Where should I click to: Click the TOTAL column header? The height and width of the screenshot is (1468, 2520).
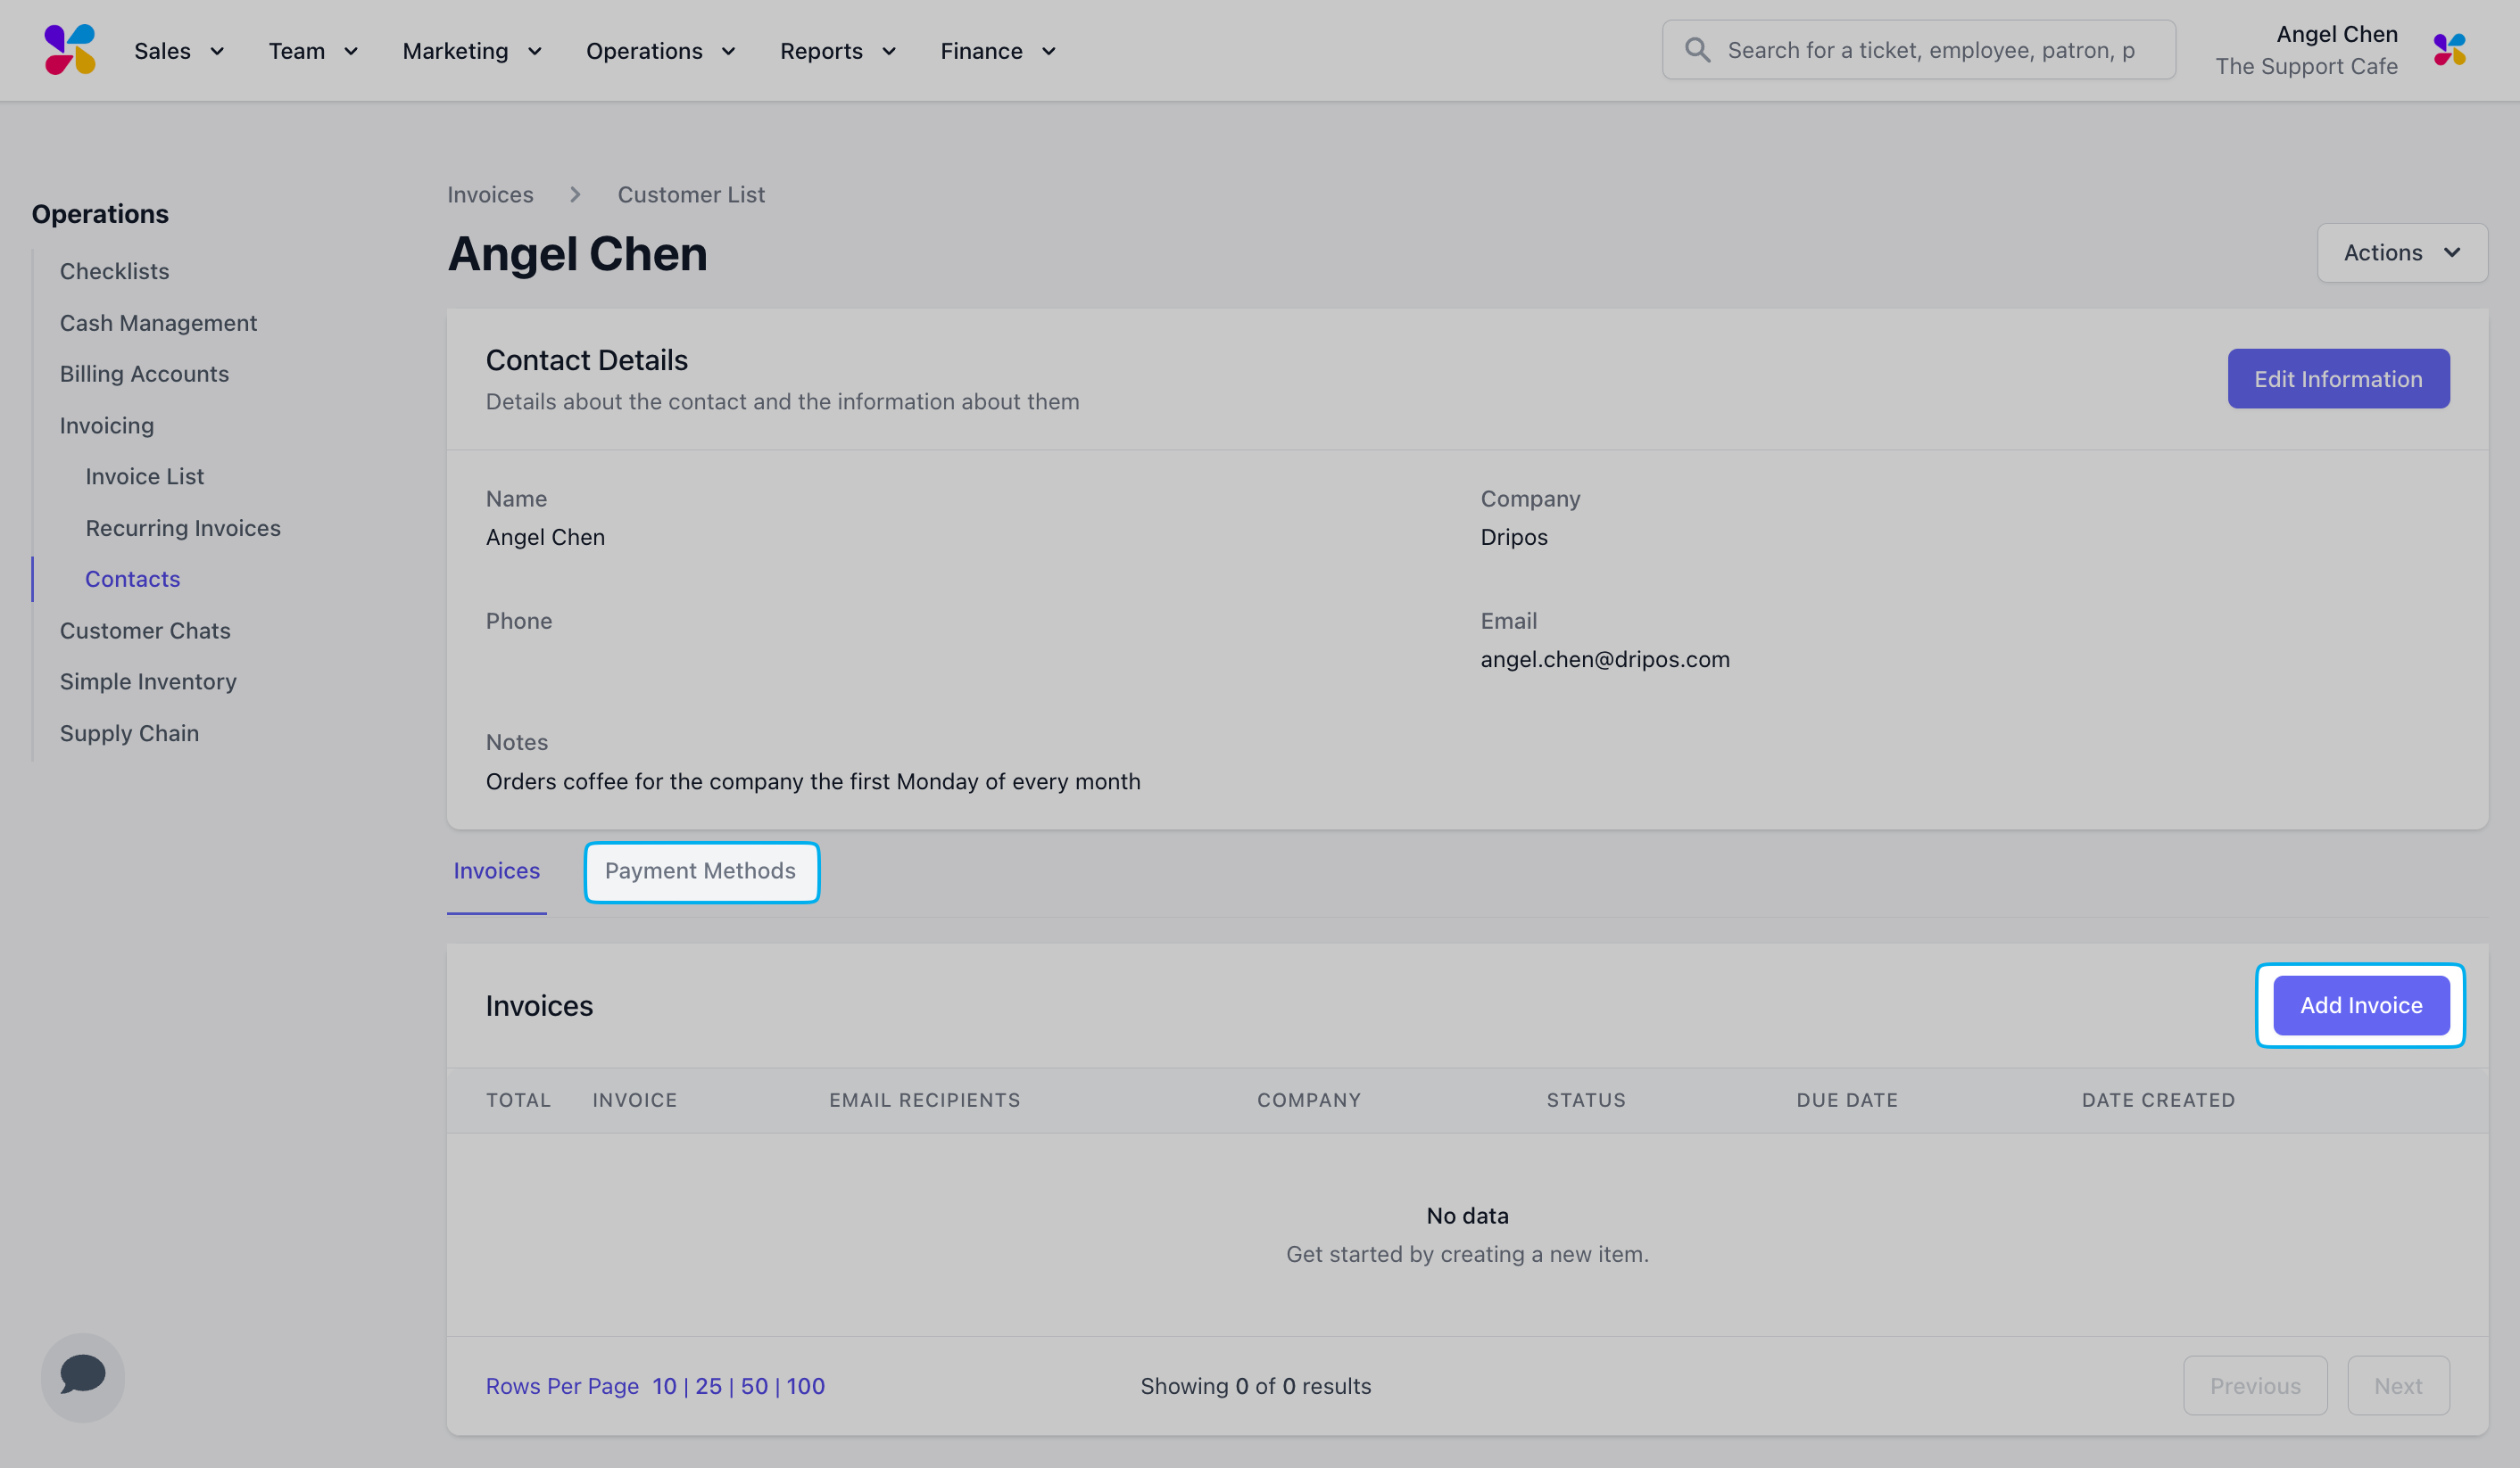518,1101
